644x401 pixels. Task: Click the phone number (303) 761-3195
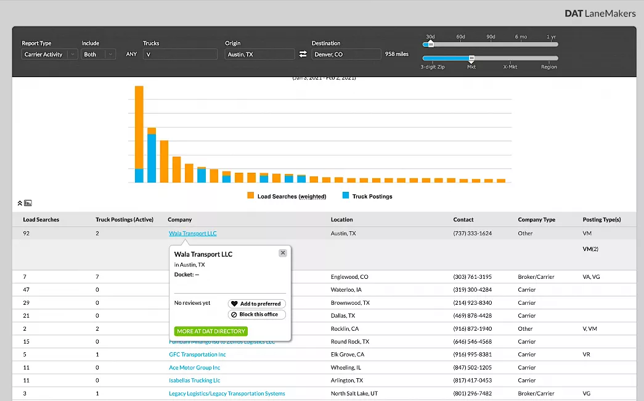tap(472, 277)
